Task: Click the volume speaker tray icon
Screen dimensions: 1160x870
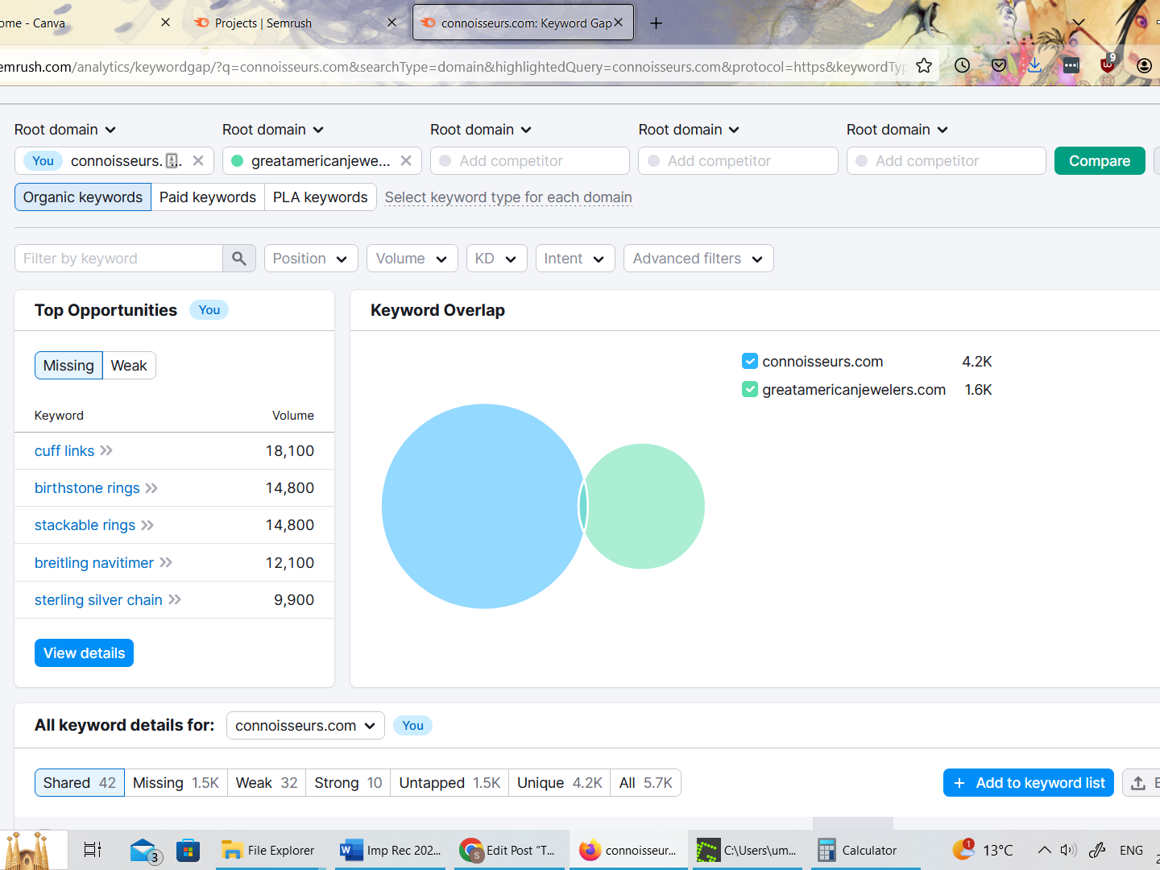Action: [1069, 850]
